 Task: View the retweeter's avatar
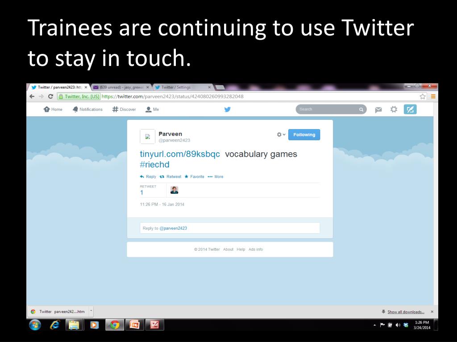174,190
